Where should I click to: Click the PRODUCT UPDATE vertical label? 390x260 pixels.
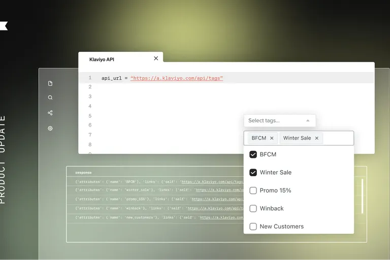click(x=3, y=160)
